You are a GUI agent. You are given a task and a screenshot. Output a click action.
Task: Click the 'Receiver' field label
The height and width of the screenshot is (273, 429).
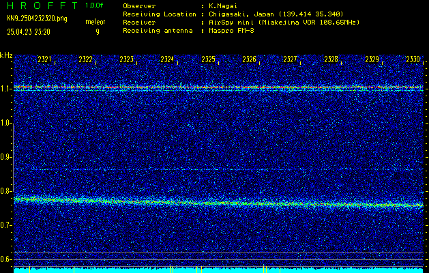[x=139, y=22]
